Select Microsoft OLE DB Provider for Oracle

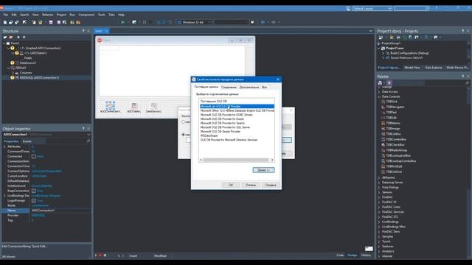tap(222, 119)
